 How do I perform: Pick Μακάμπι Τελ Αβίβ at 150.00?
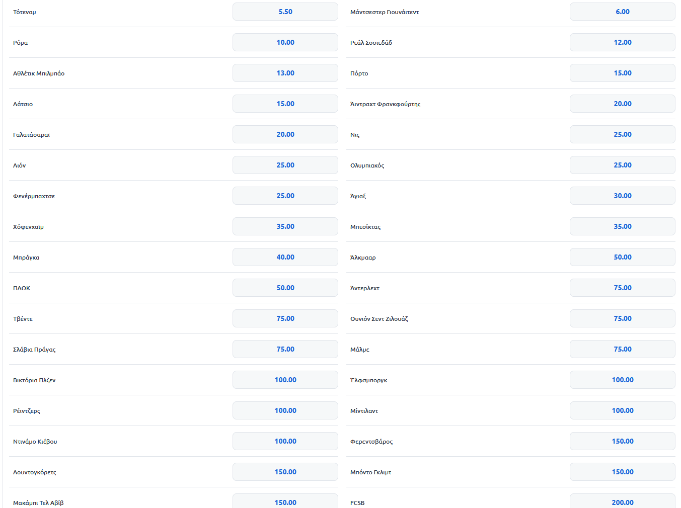pos(285,502)
